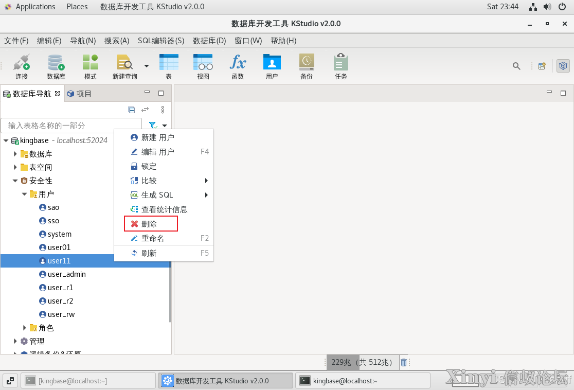Open 新建查询 new query tool
Viewport: 574px width, 390px height.
coord(125,66)
